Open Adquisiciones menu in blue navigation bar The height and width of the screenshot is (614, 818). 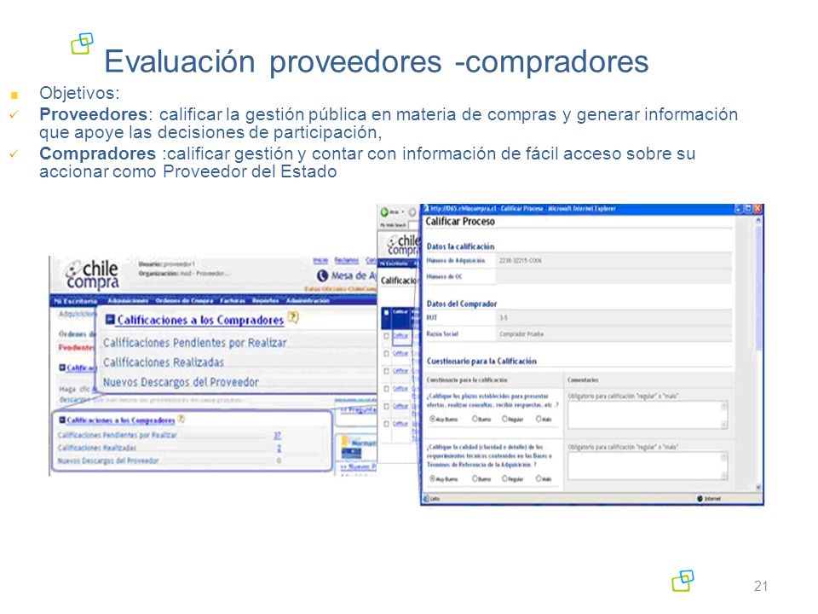point(129,300)
